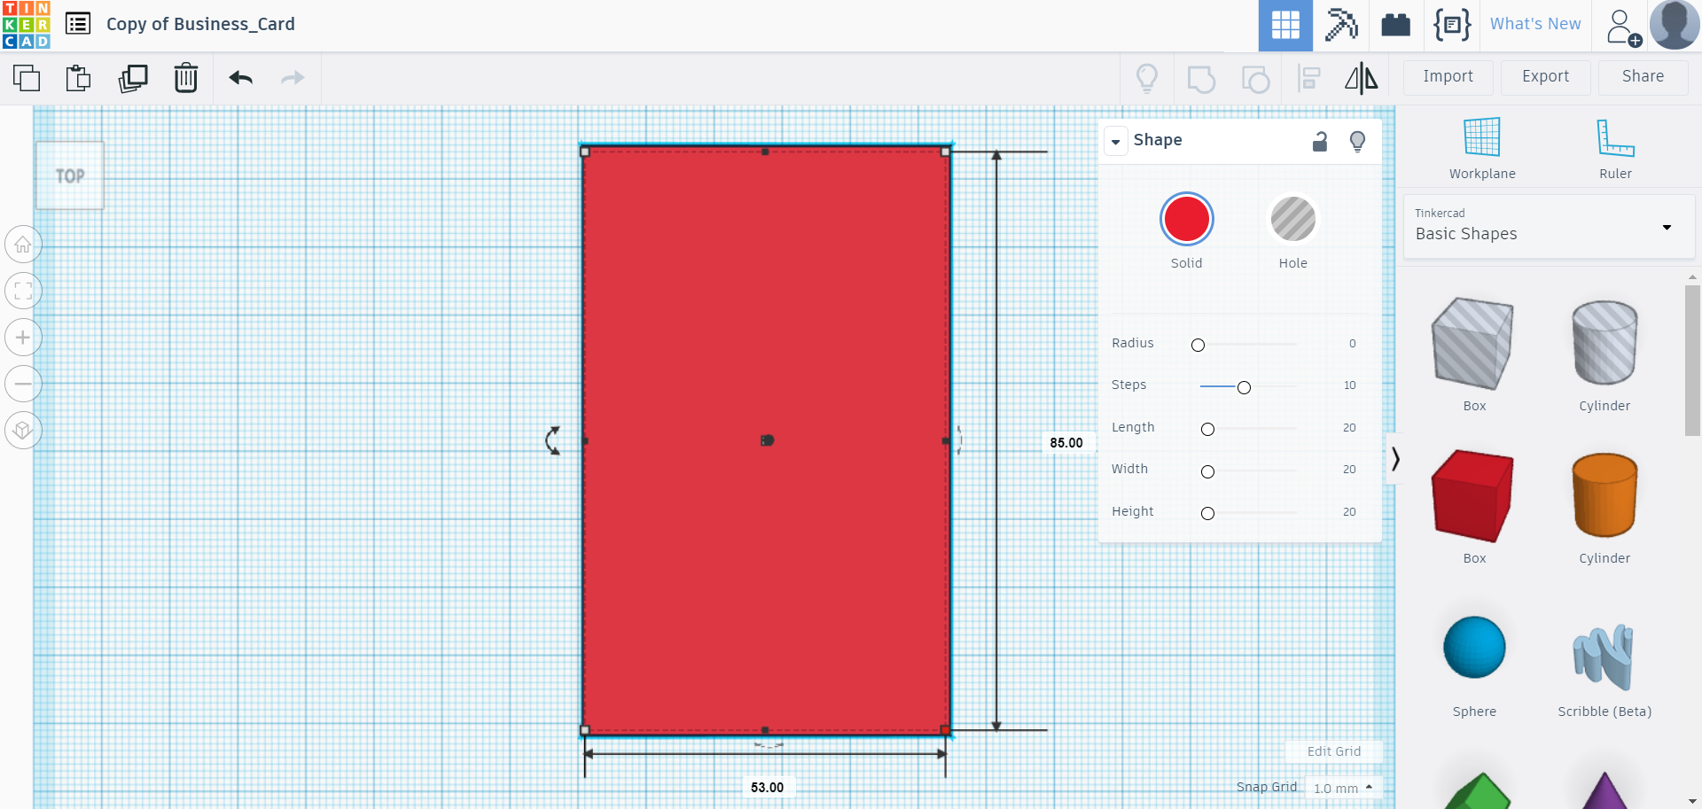1702x809 pixels.
Task: Click the Radius slider handle
Action: tap(1198, 345)
